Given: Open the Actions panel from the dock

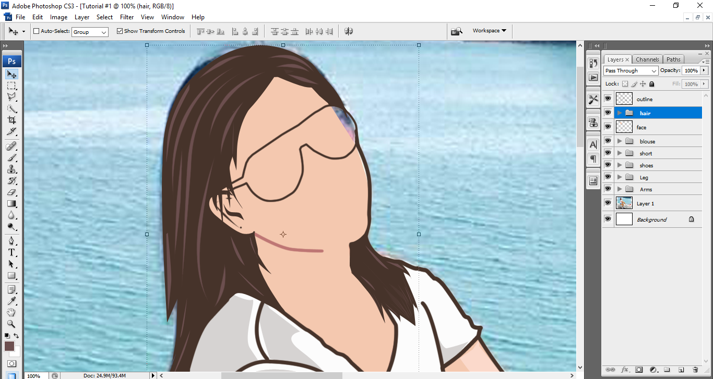Looking at the screenshot, I should 593,78.
